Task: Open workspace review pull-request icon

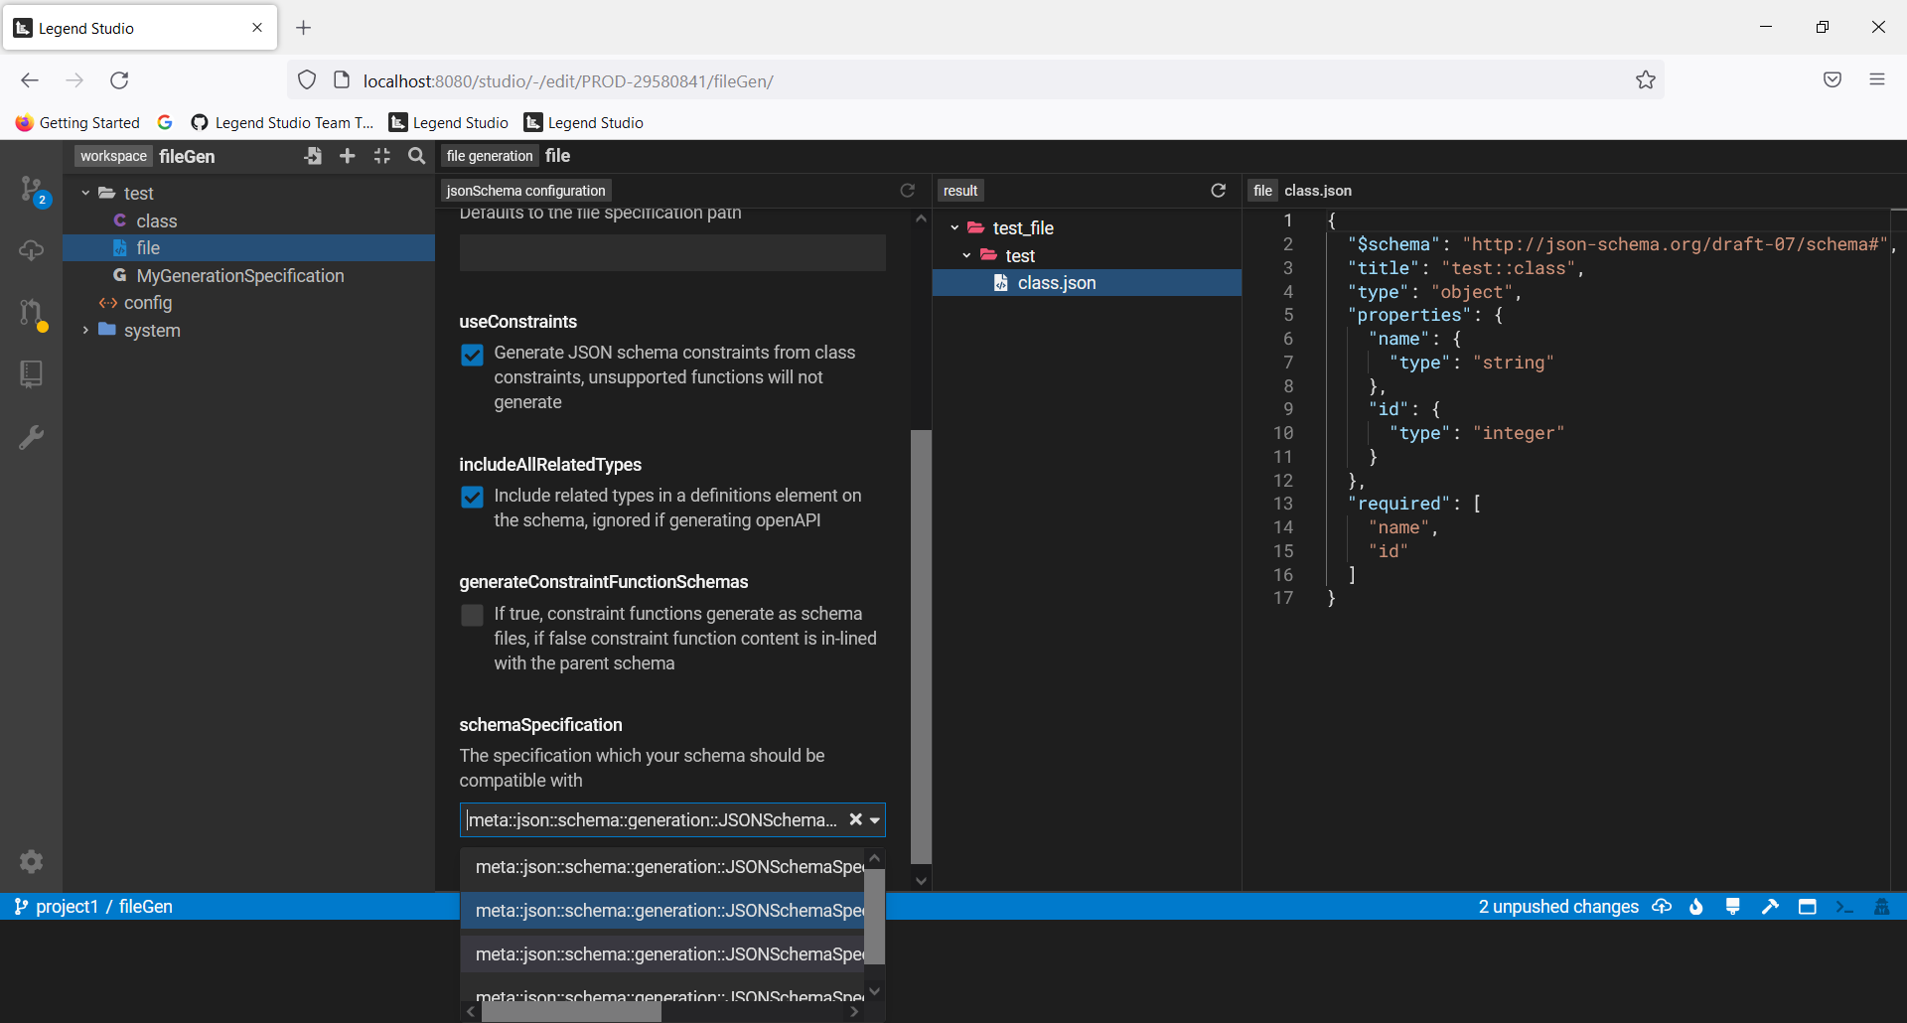Action: (32, 314)
